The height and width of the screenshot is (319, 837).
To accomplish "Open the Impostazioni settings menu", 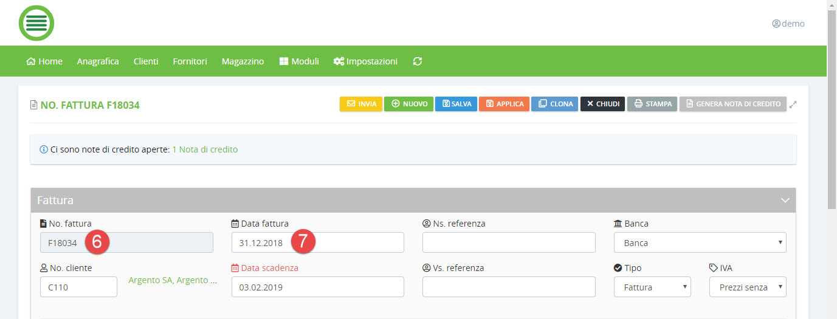I will tap(365, 61).
